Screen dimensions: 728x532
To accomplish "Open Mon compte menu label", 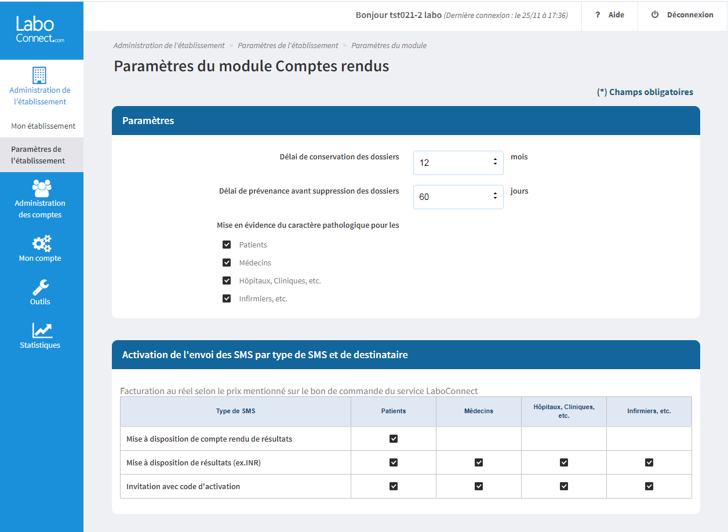I will [x=40, y=258].
